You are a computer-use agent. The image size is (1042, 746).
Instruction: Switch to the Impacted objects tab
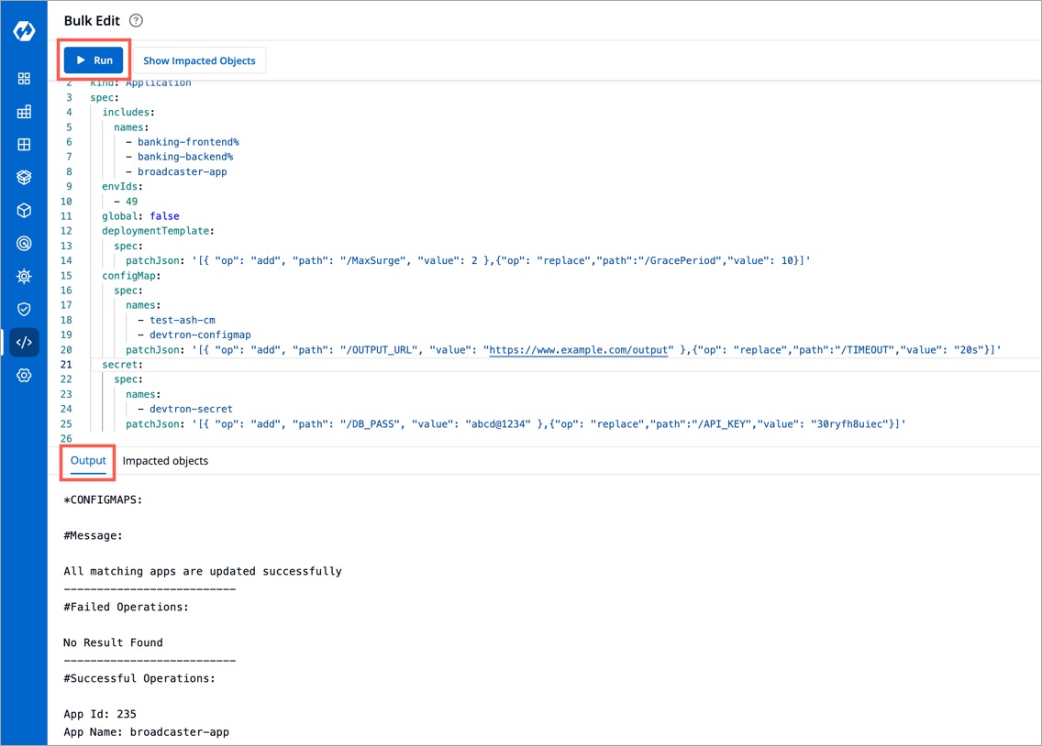165,461
